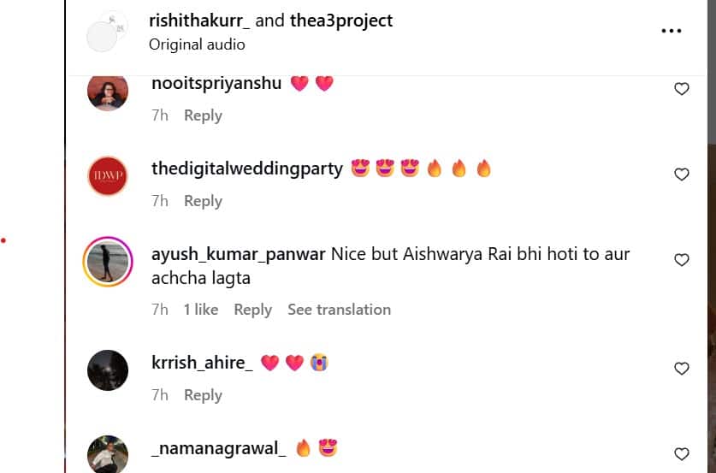Like thedigitalweddingparty's comment with the heart icon
The height and width of the screenshot is (473, 716).
681,174
